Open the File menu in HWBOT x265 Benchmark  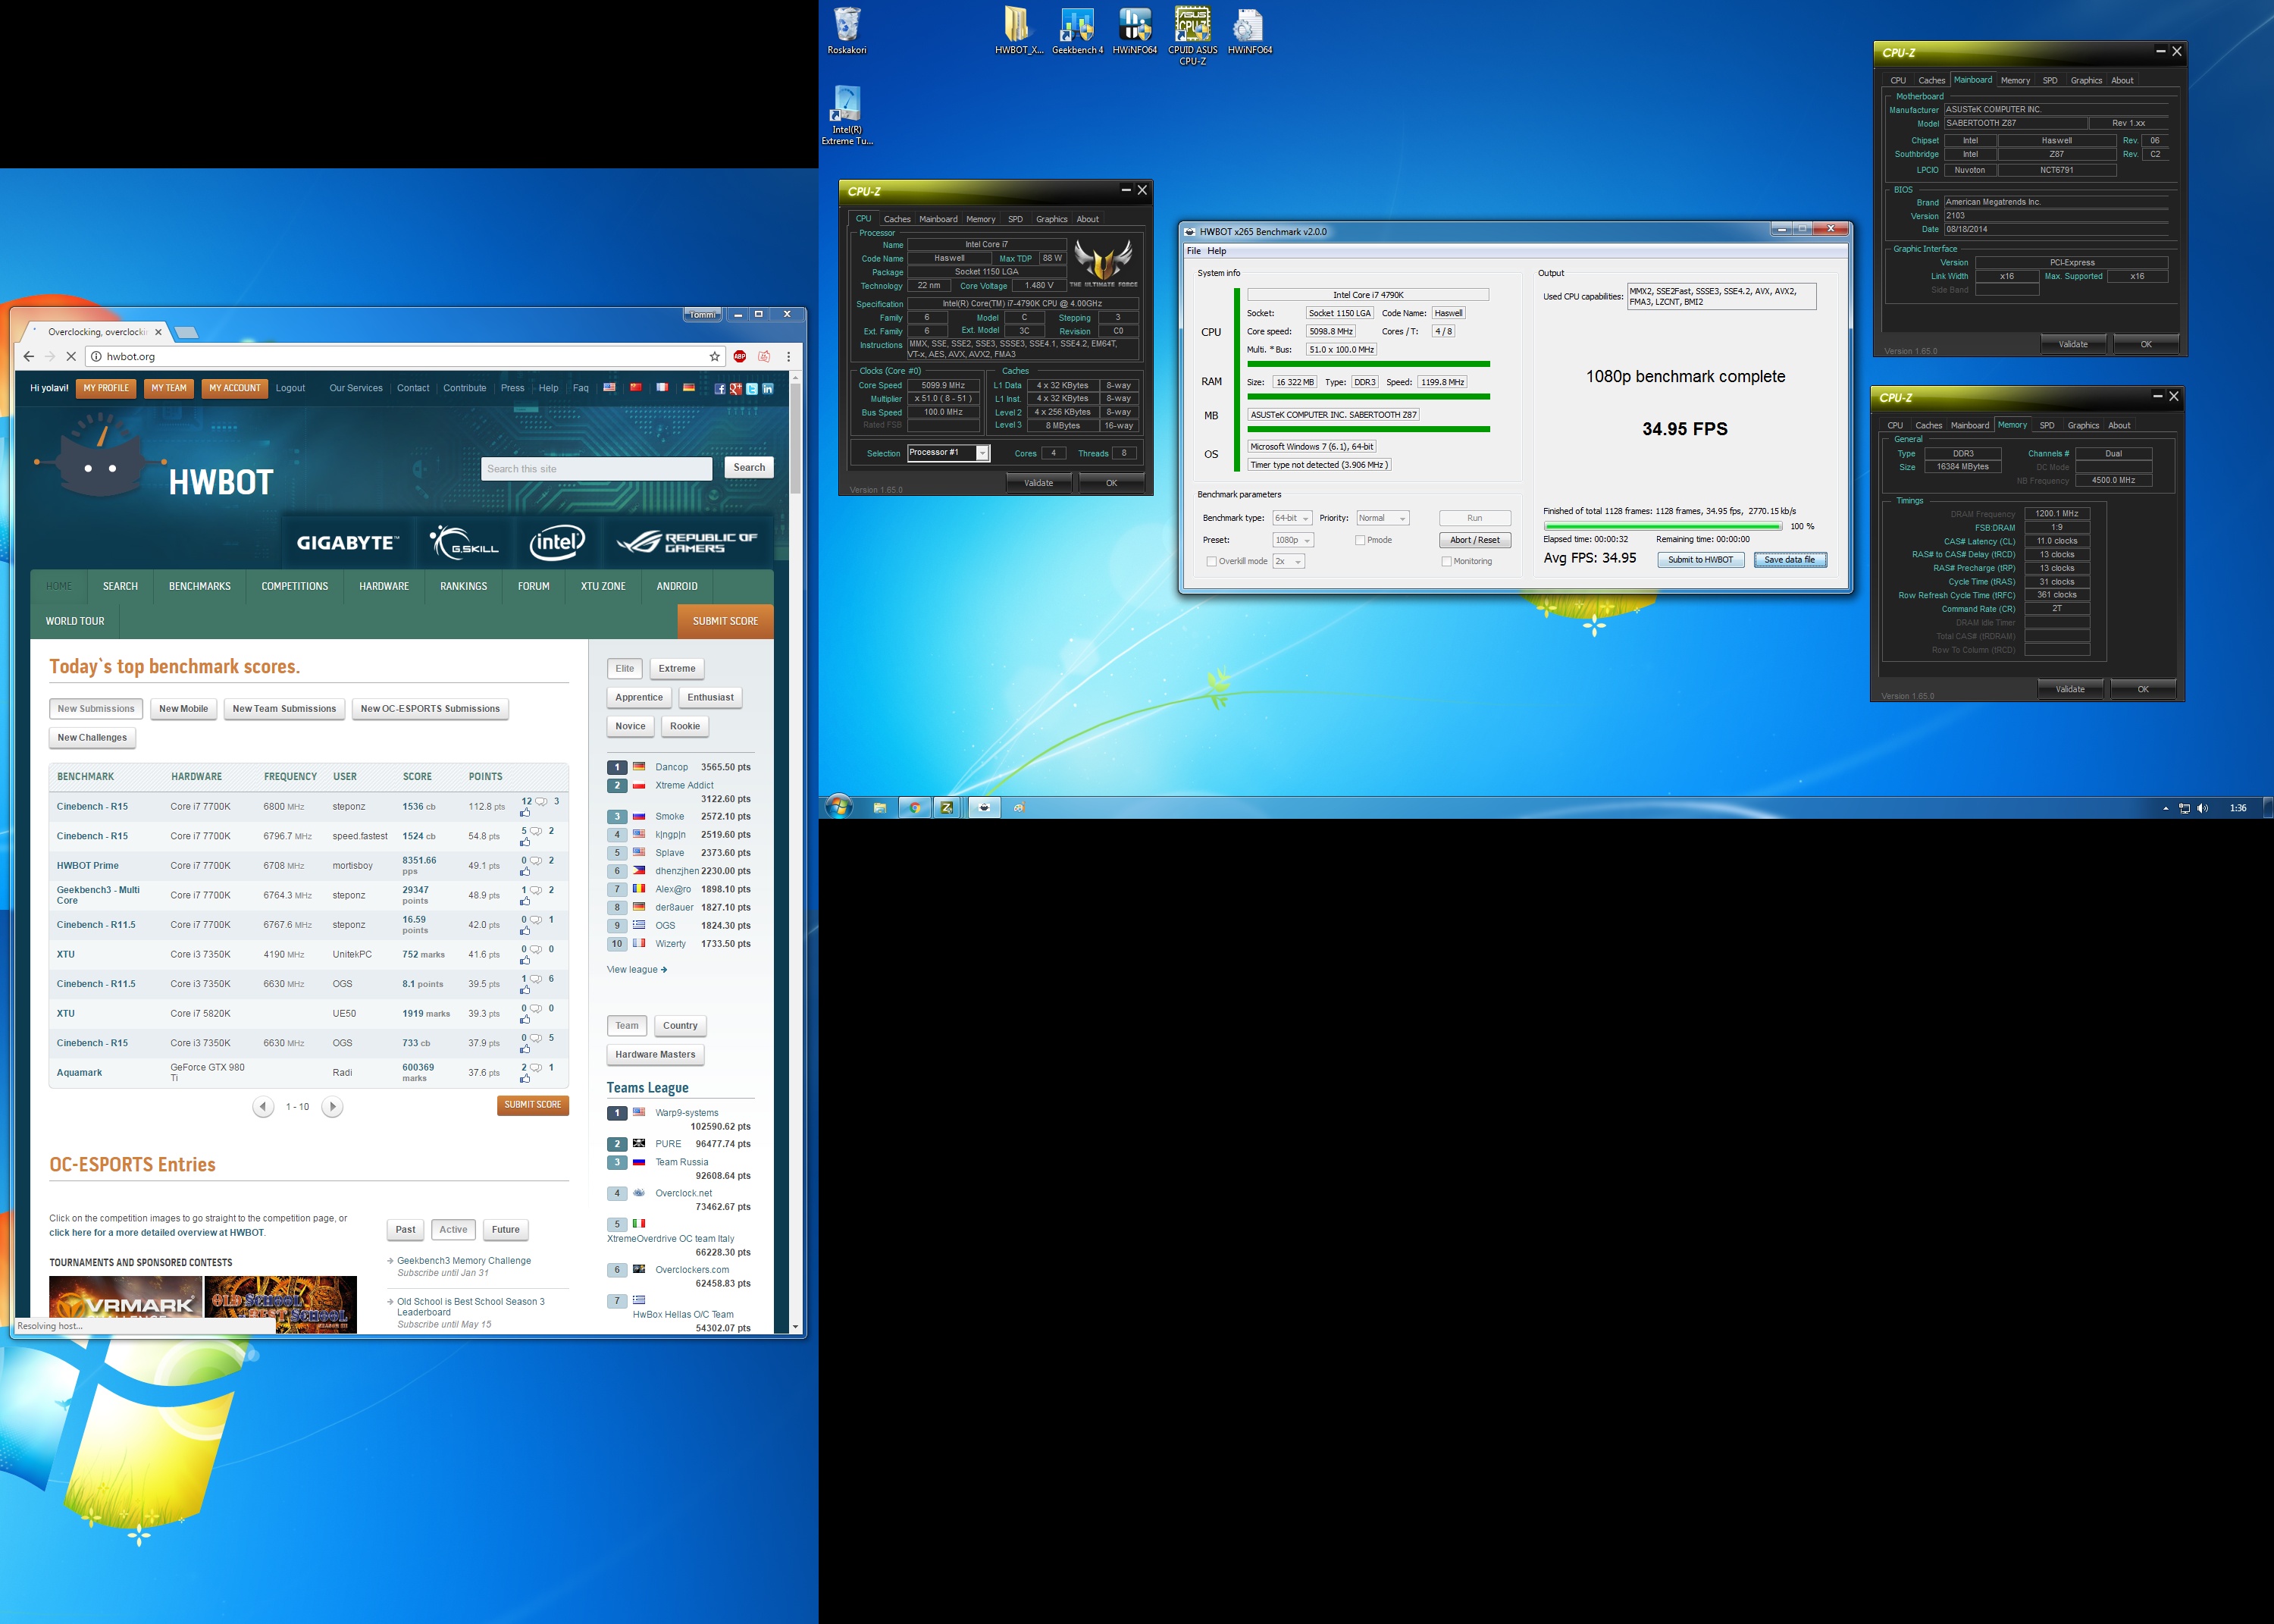[1194, 251]
